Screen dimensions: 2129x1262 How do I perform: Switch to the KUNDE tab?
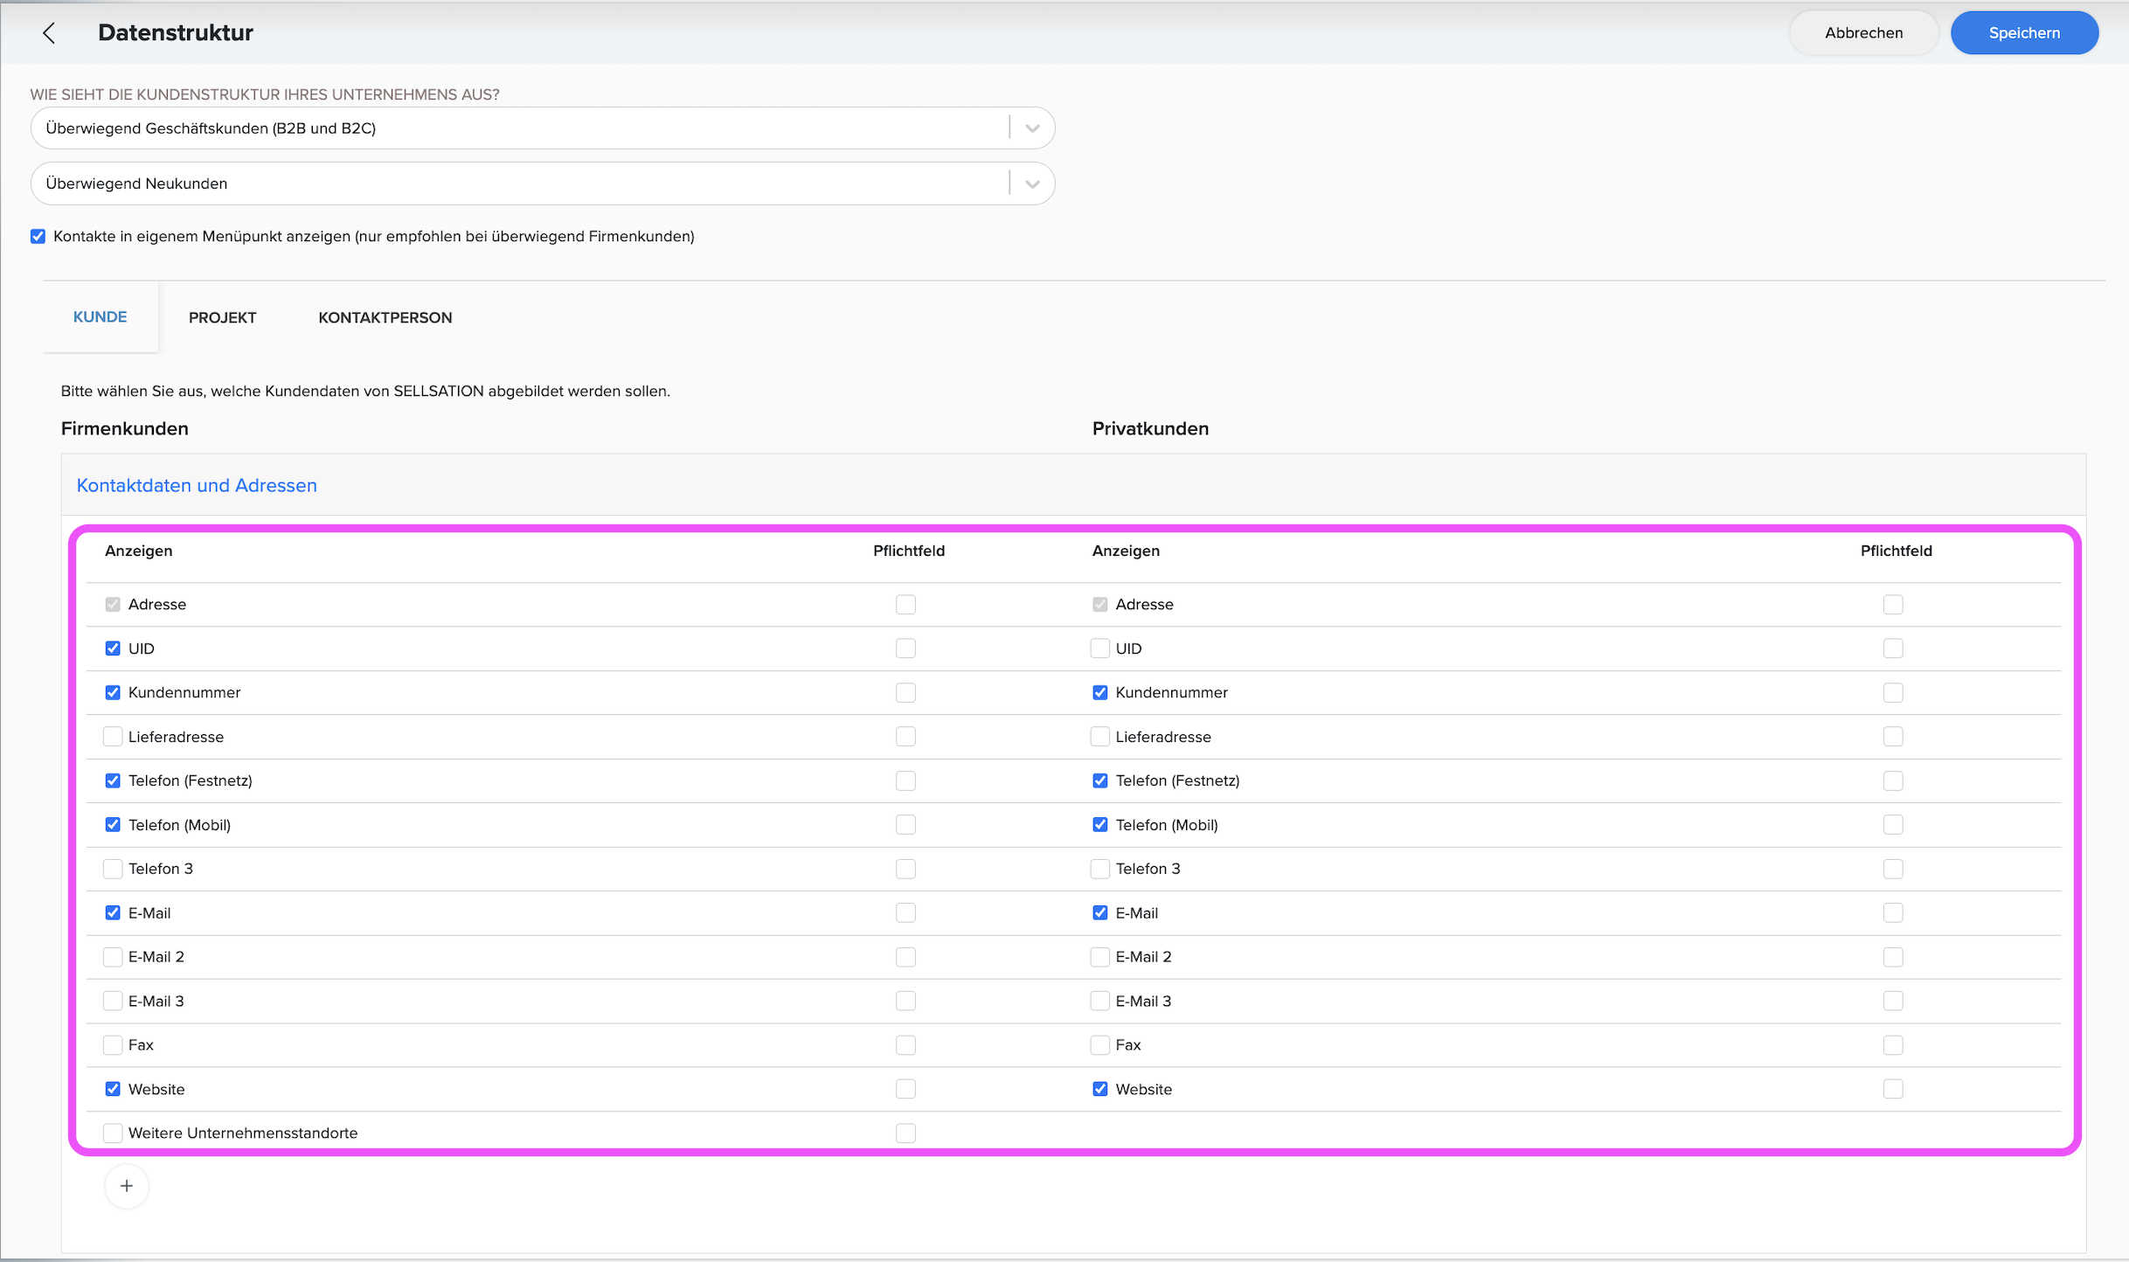101,317
